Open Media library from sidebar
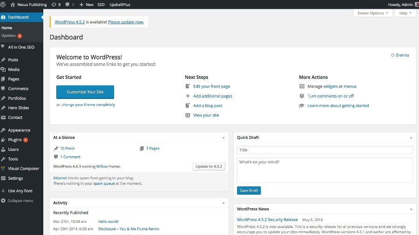The height and width of the screenshot is (235, 419). tap(14, 70)
